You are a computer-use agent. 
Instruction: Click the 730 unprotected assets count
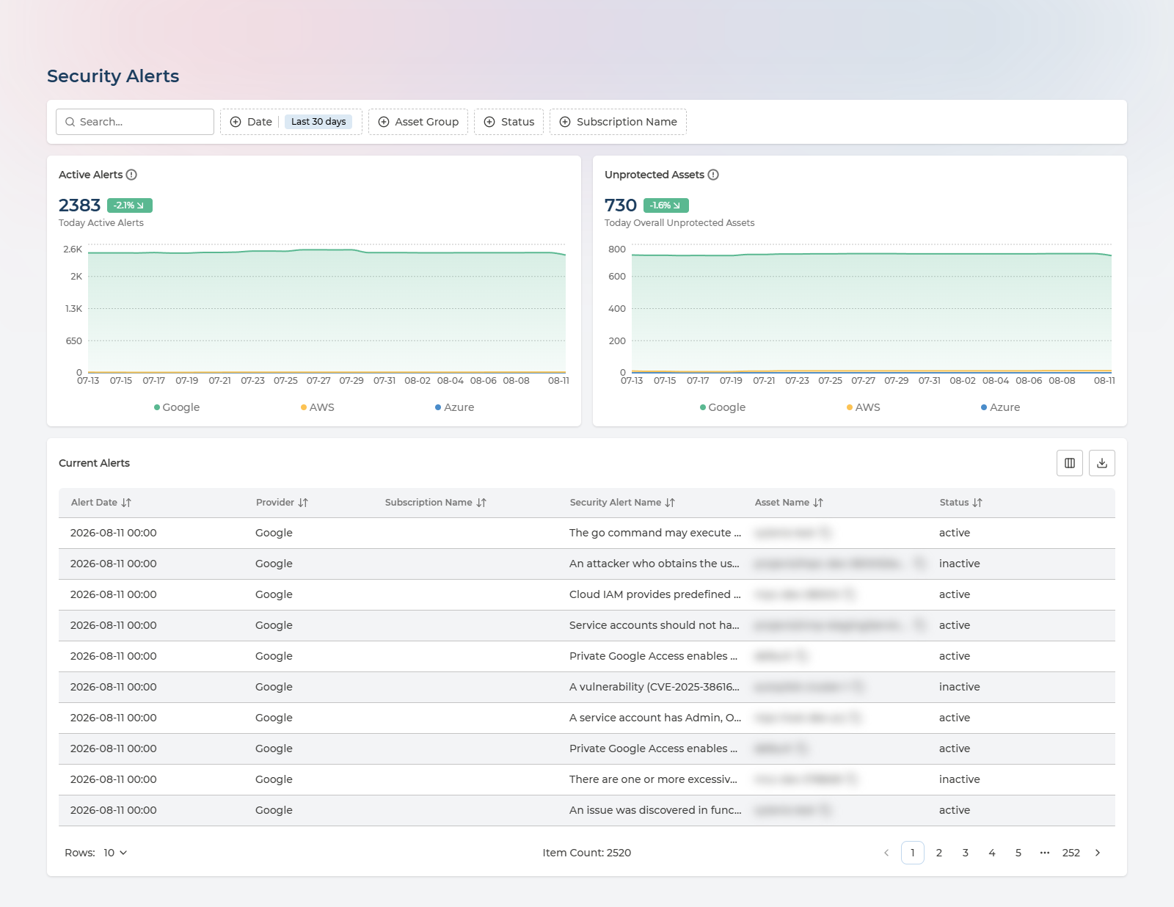[x=621, y=205]
